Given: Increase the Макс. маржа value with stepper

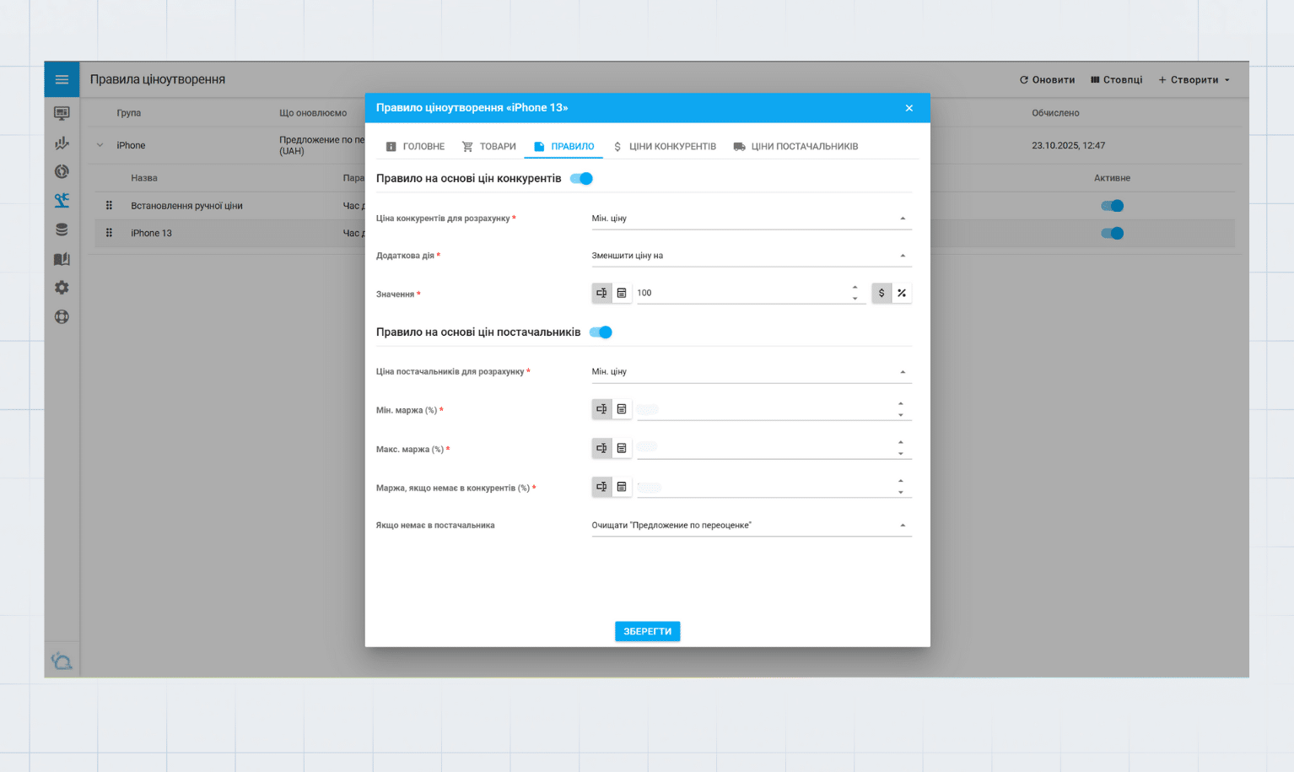Looking at the screenshot, I should (901, 442).
